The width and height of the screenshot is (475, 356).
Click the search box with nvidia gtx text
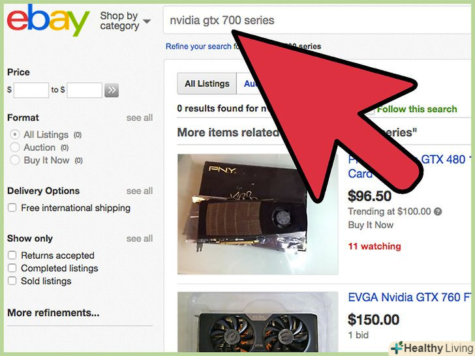point(318,21)
